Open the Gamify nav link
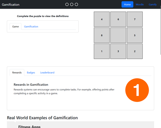Screen dimensions: 161x128 (x=153, y=5)
